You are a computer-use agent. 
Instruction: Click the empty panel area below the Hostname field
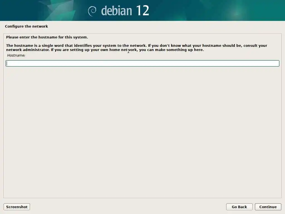[142, 131]
